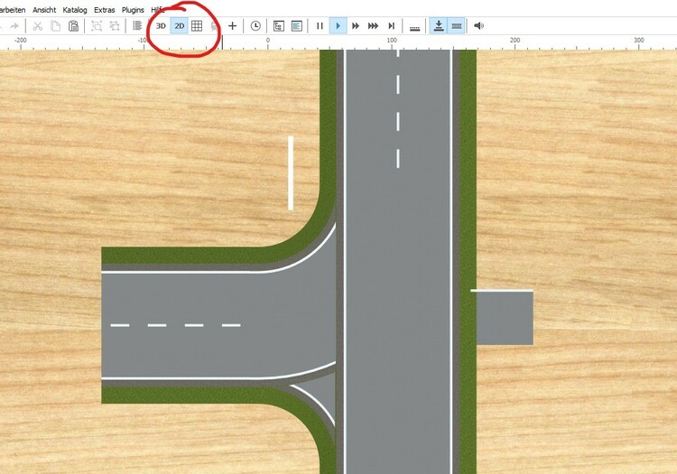Pause the simulation
This screenshot has height=474, width=677.
(x=320, y=26)
